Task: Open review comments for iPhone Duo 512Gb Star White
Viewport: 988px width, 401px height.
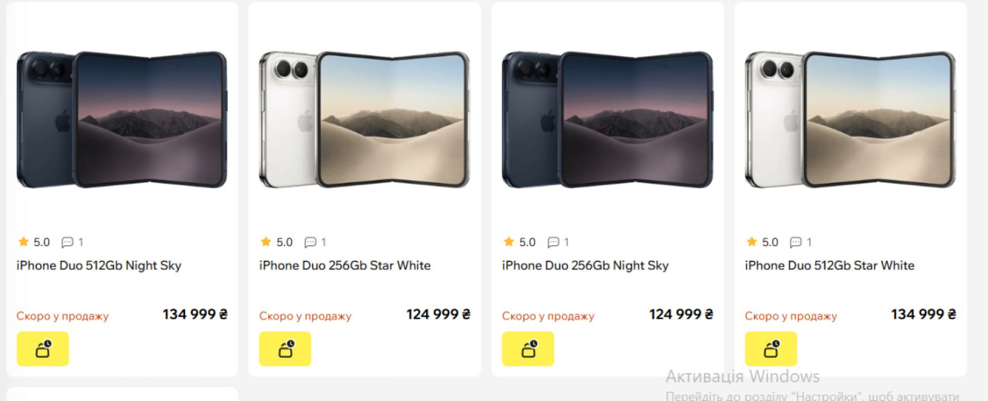Action: coord(801,242)
